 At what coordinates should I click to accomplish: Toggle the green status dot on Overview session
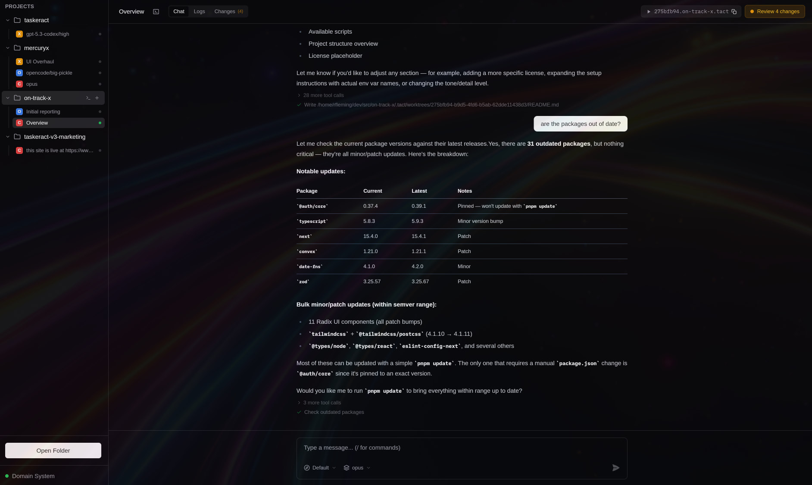(x=100, y=123)
